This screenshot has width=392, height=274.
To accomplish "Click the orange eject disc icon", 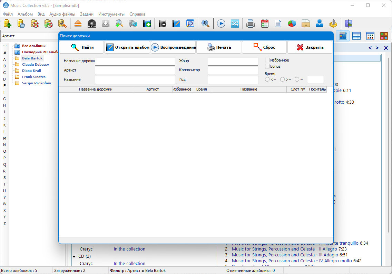I will (x=78, y=23).
